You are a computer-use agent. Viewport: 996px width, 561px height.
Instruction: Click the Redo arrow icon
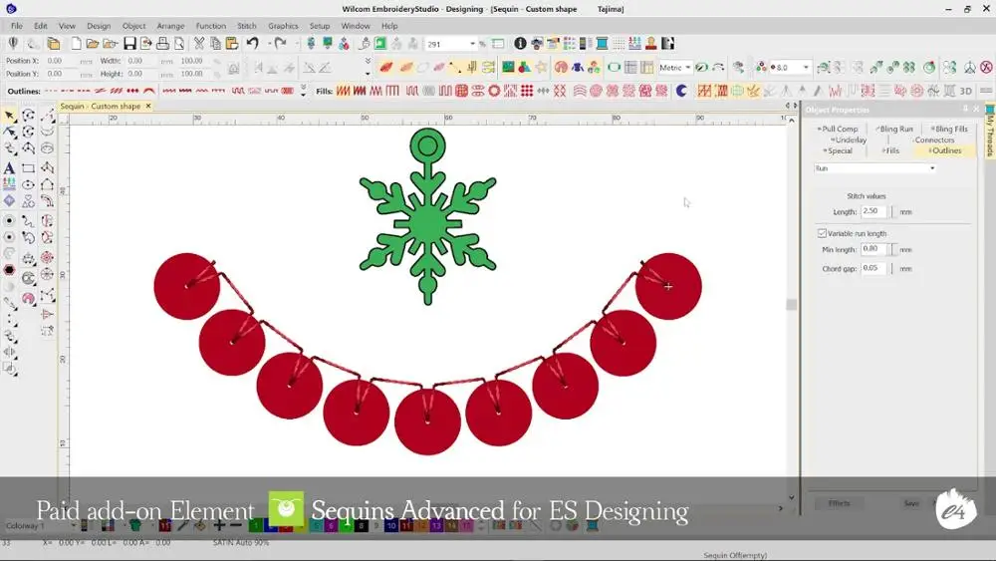tap(280, 43)
